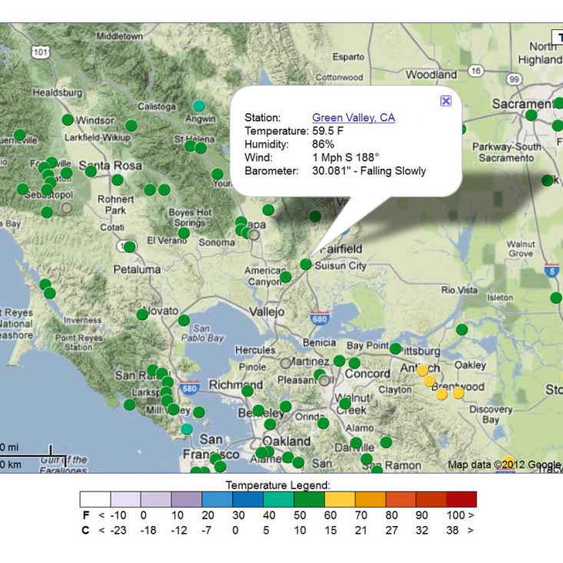Click the green marker under Boyes Hot Springs
This screenshot has height=563, width=563.
coord(184,233)
